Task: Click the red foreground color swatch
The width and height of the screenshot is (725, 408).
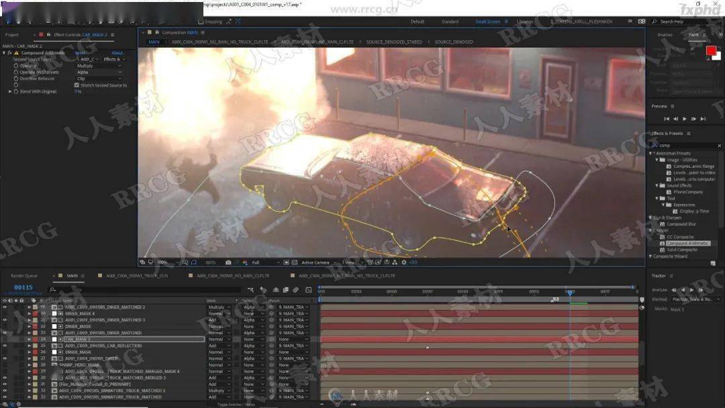Action: coord(711,50)
